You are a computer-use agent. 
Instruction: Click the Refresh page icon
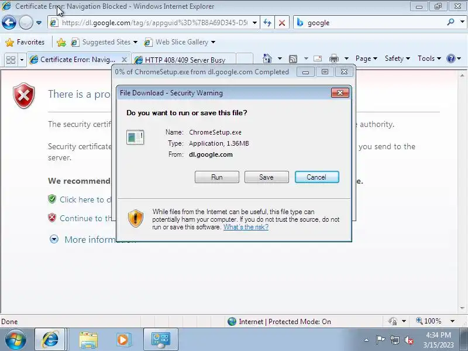(267, 23)
